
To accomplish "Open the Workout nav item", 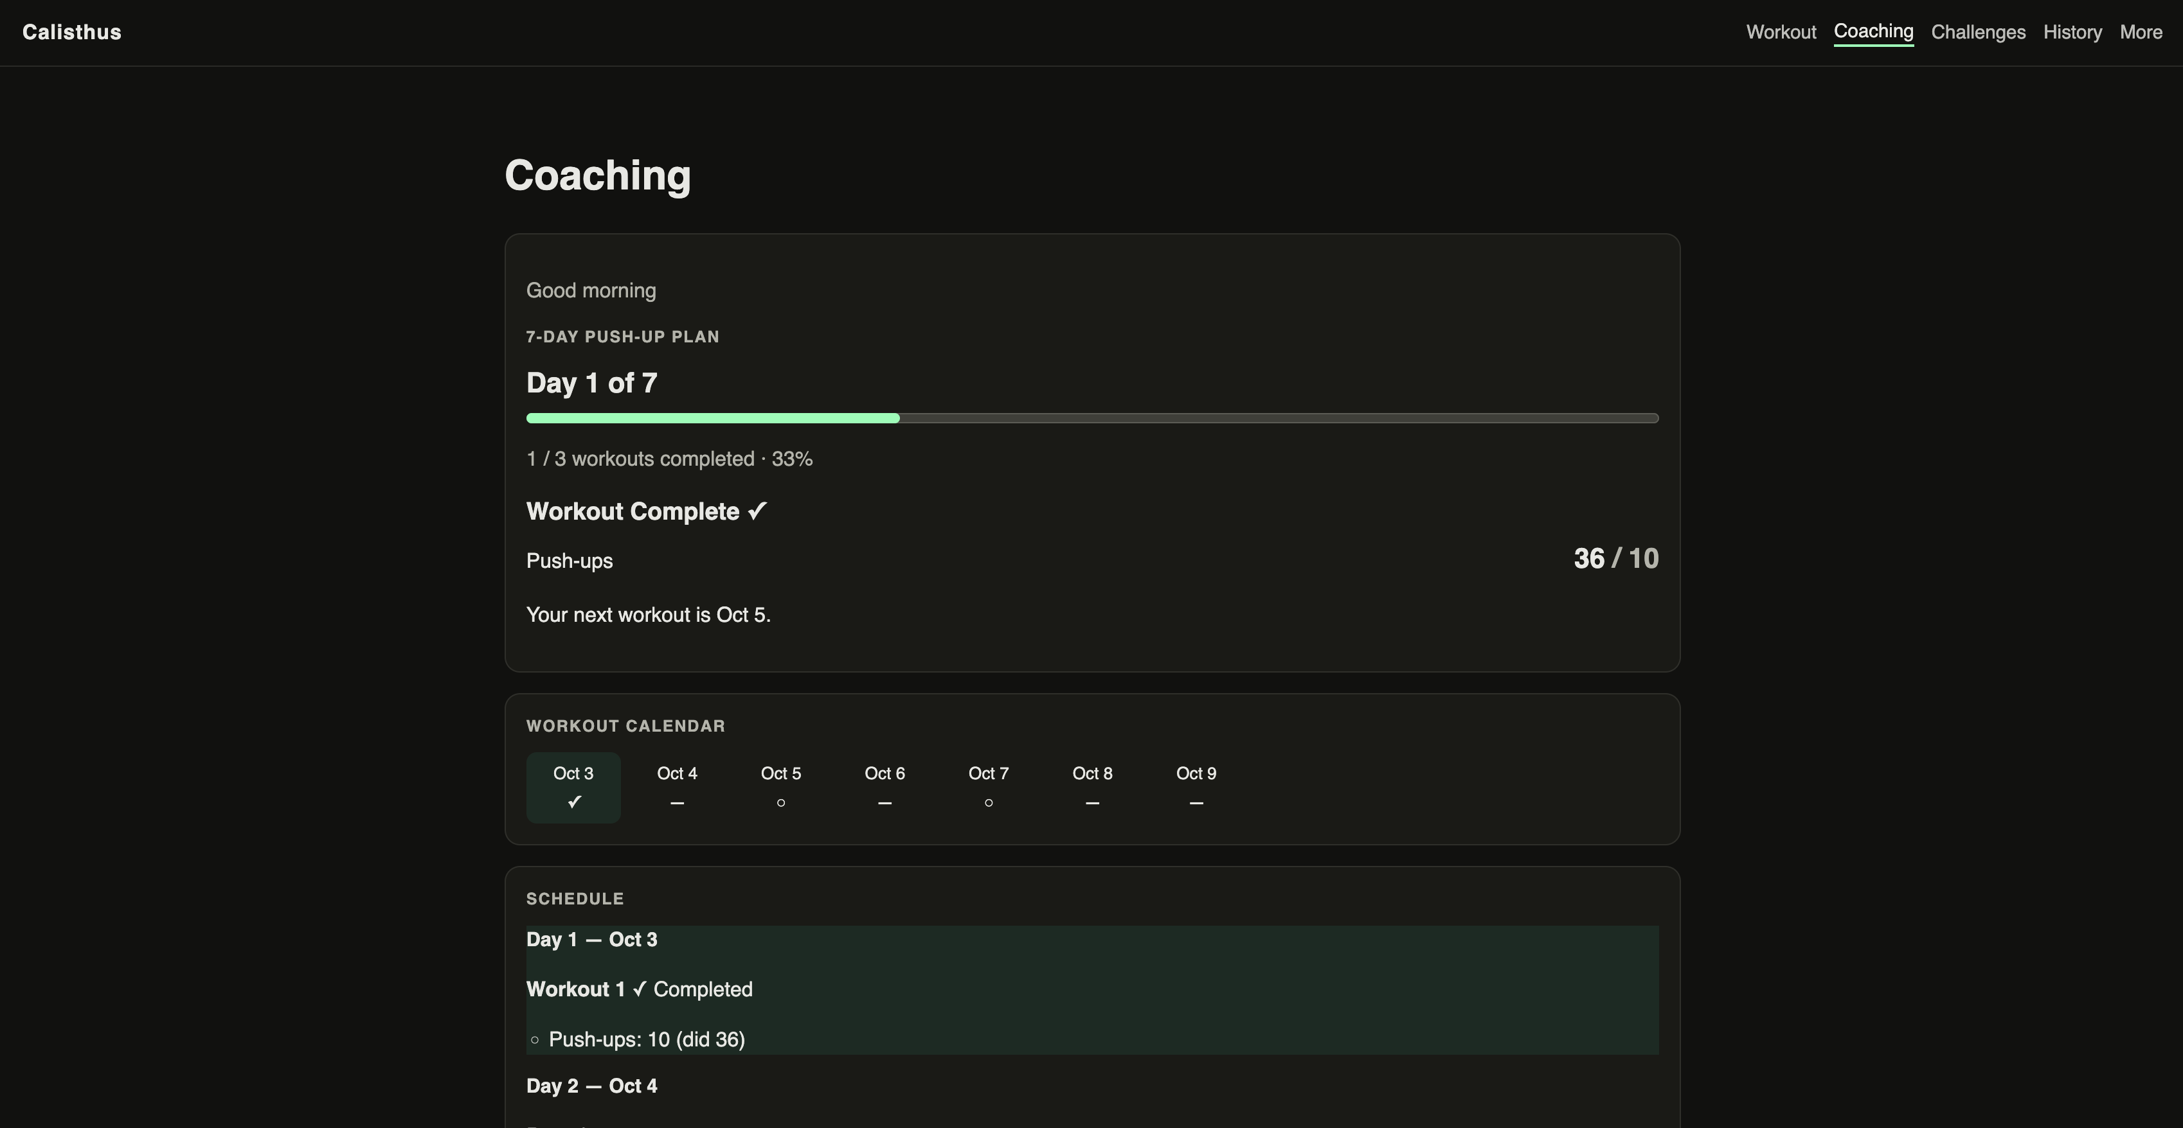I will tap(1781, 32).
